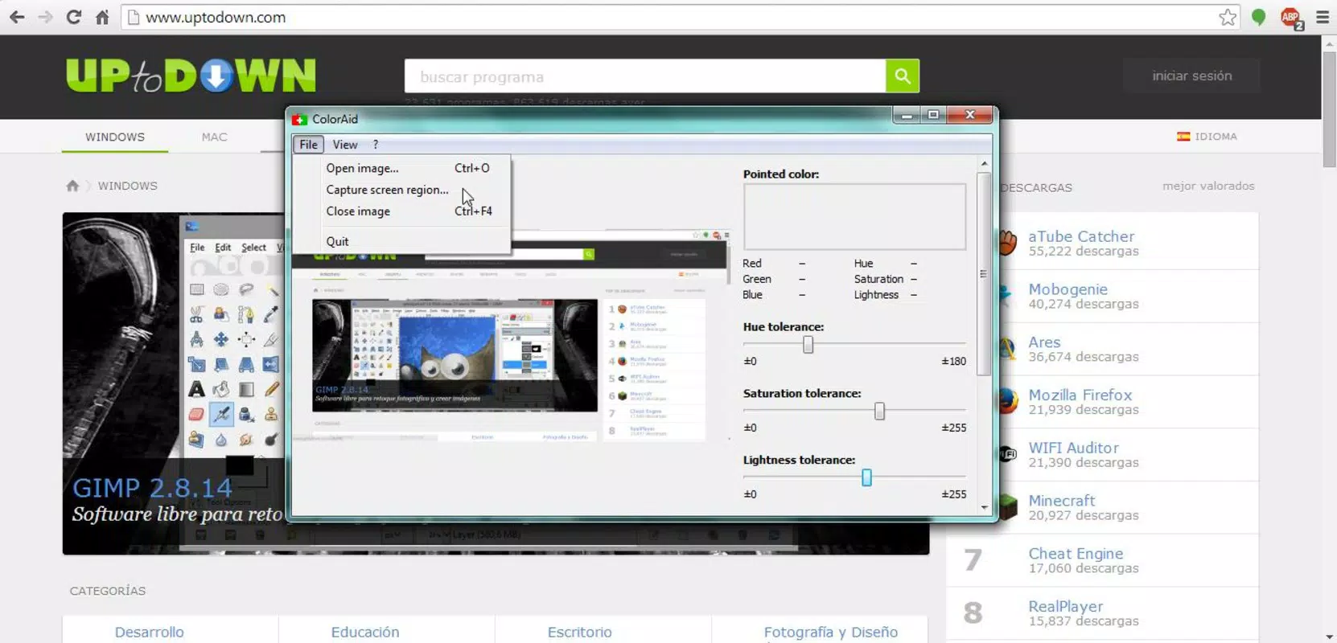
Task: Click the green search magnifier button
Action: [903, 76]
